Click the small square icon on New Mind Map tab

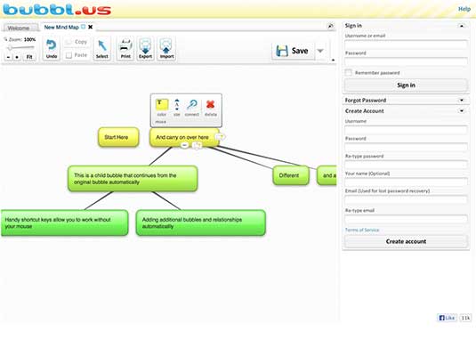83,27
